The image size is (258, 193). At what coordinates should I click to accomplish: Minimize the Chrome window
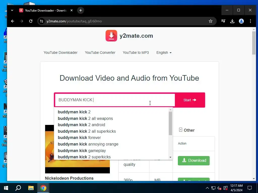click(x=227, y=10)
